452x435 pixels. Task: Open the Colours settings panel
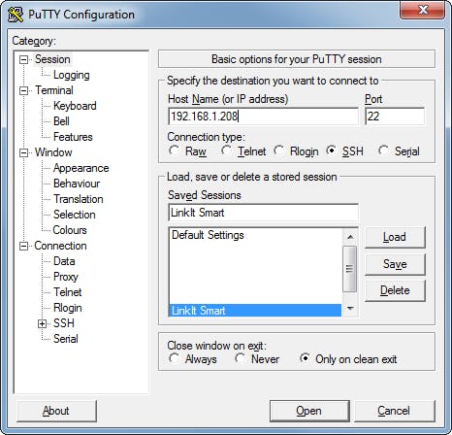(70, 230)
